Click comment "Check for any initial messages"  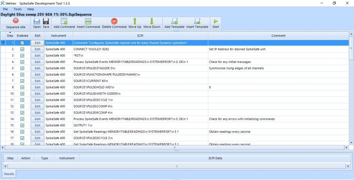pyautogui.click(x=230, y=62)
